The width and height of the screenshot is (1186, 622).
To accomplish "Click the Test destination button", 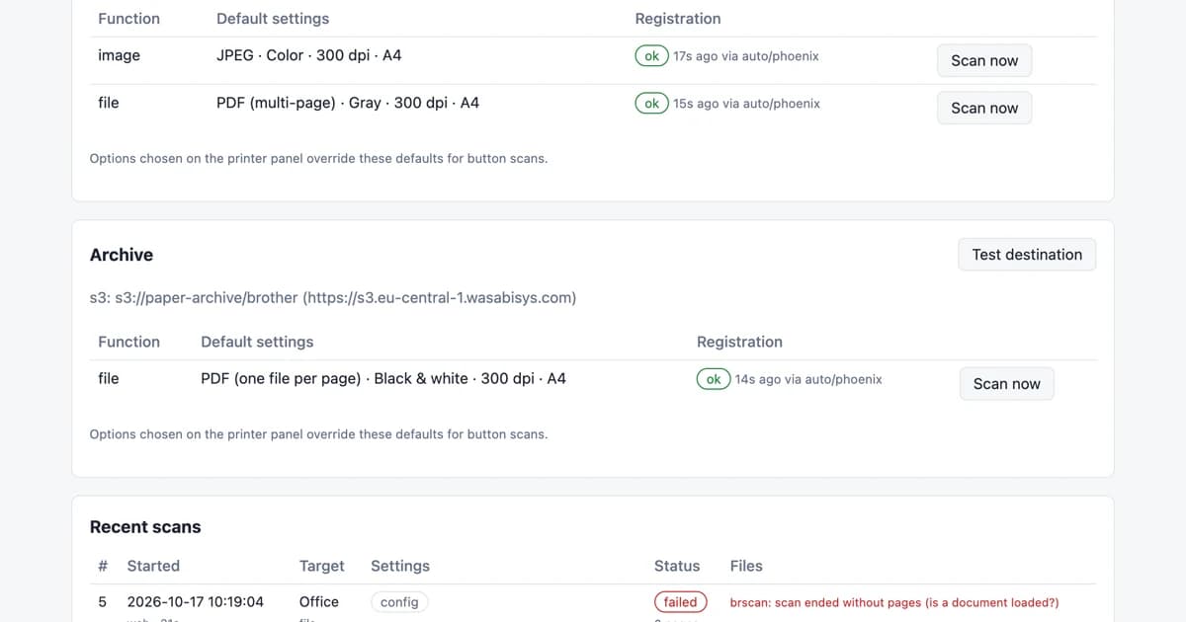I will tap(1027, 254).
